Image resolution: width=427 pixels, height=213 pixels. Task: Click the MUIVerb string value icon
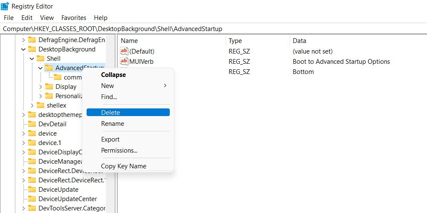124,62
